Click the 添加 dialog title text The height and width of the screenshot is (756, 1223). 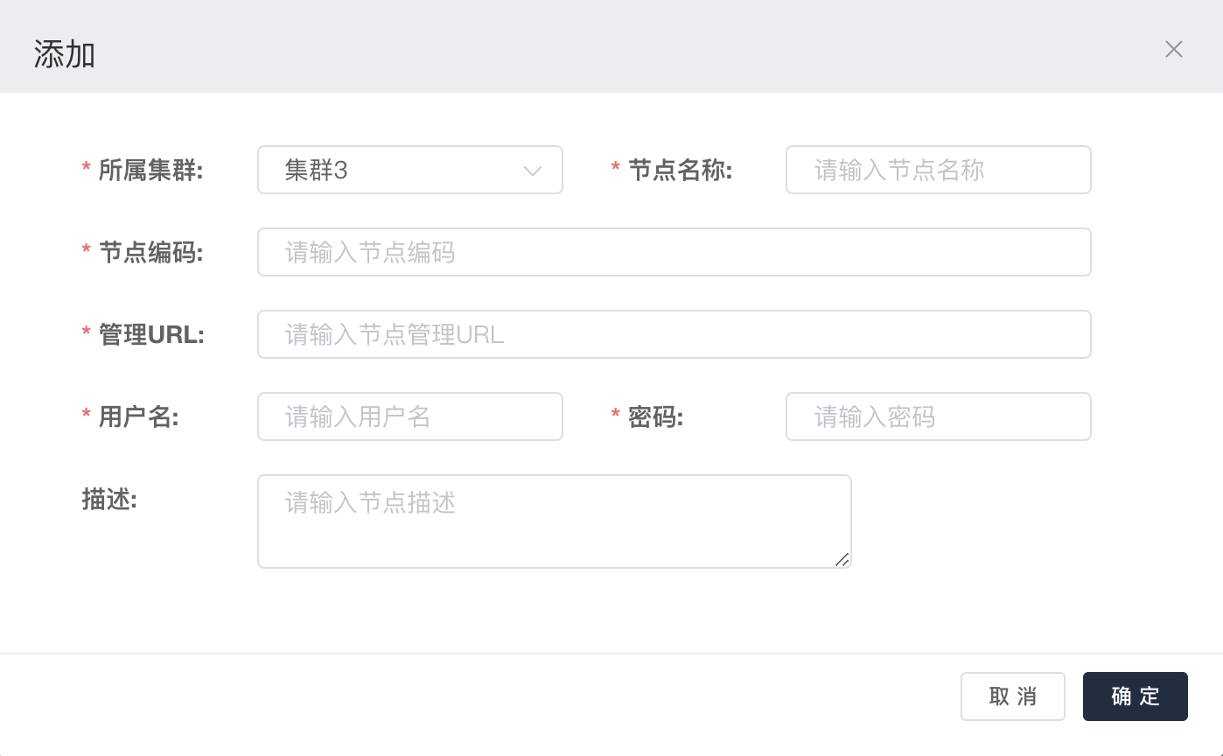65,54
